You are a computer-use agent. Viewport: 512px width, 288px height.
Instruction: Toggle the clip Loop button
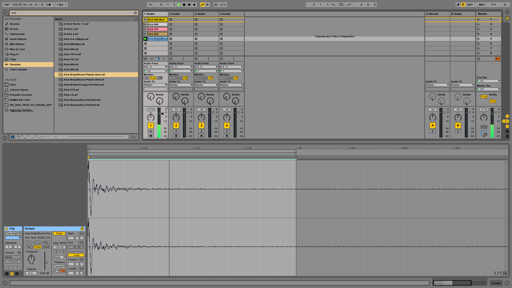click(x=76, y=255)
